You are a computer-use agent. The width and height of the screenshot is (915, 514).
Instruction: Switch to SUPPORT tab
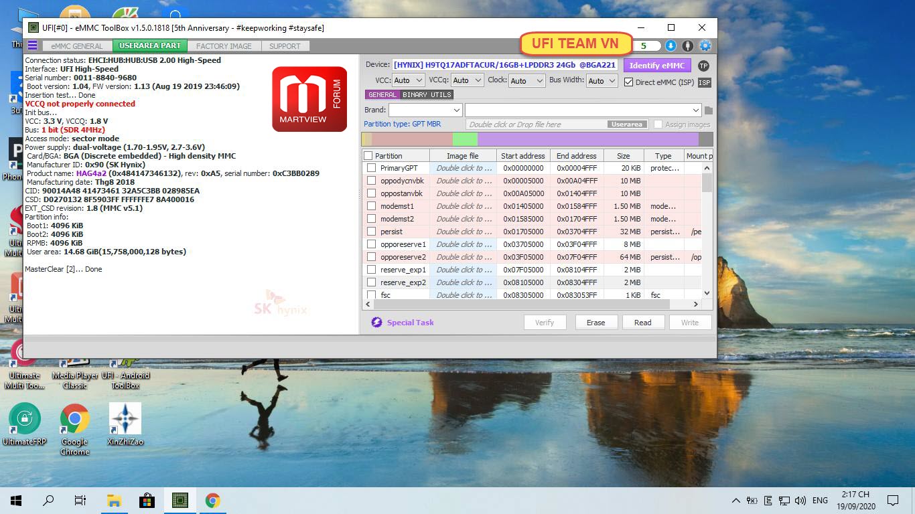(285, 46)
